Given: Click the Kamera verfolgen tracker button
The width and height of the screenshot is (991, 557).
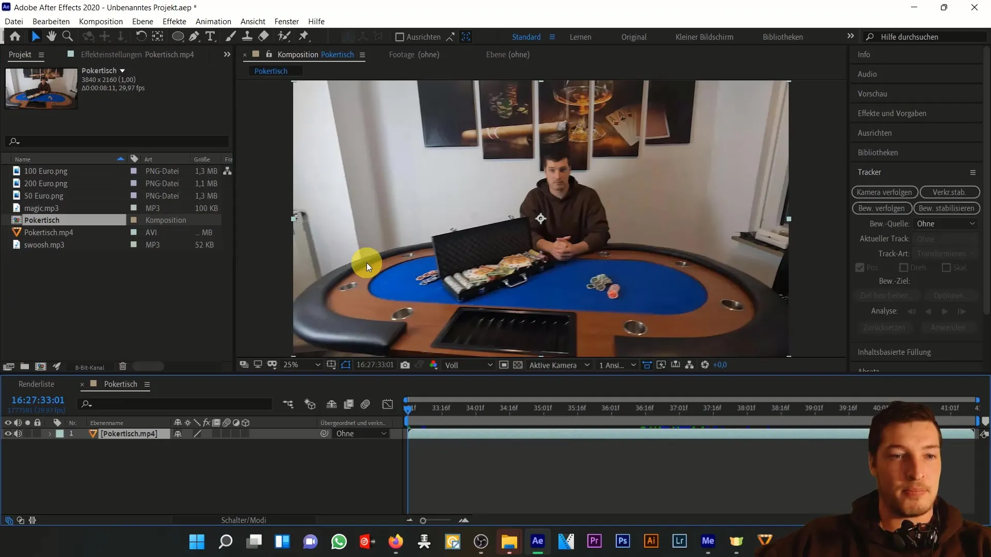Looking at the screenshot, I should click(884, 192).
